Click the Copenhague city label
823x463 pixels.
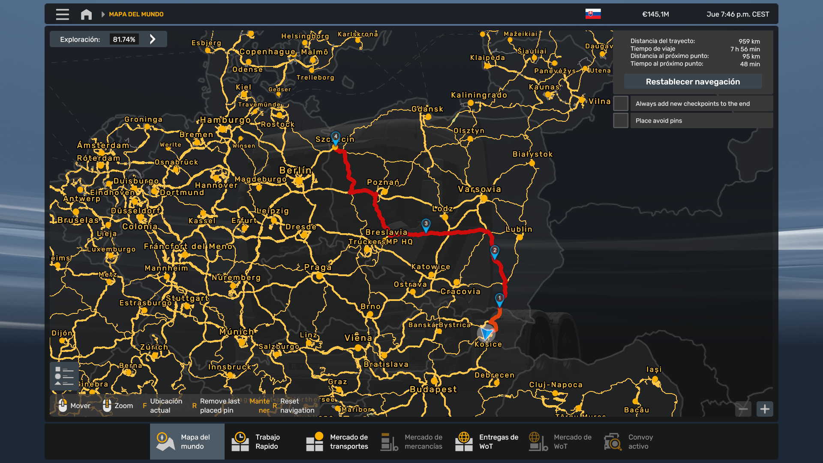(x=267, y=51)
